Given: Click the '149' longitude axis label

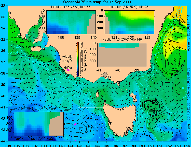Looking at the screenshot, I should (x=142, y=145).
